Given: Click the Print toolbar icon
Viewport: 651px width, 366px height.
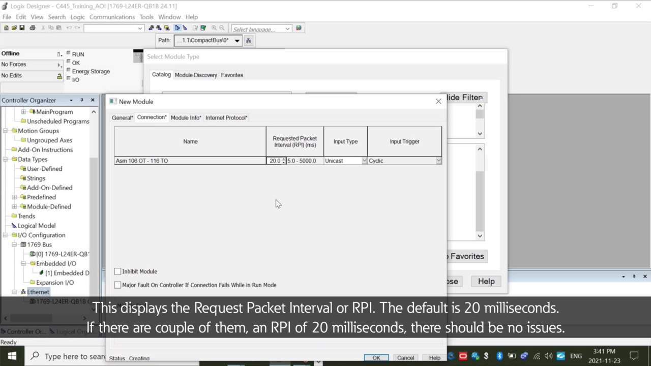Looking at the screenshot, I should (33, 28).
